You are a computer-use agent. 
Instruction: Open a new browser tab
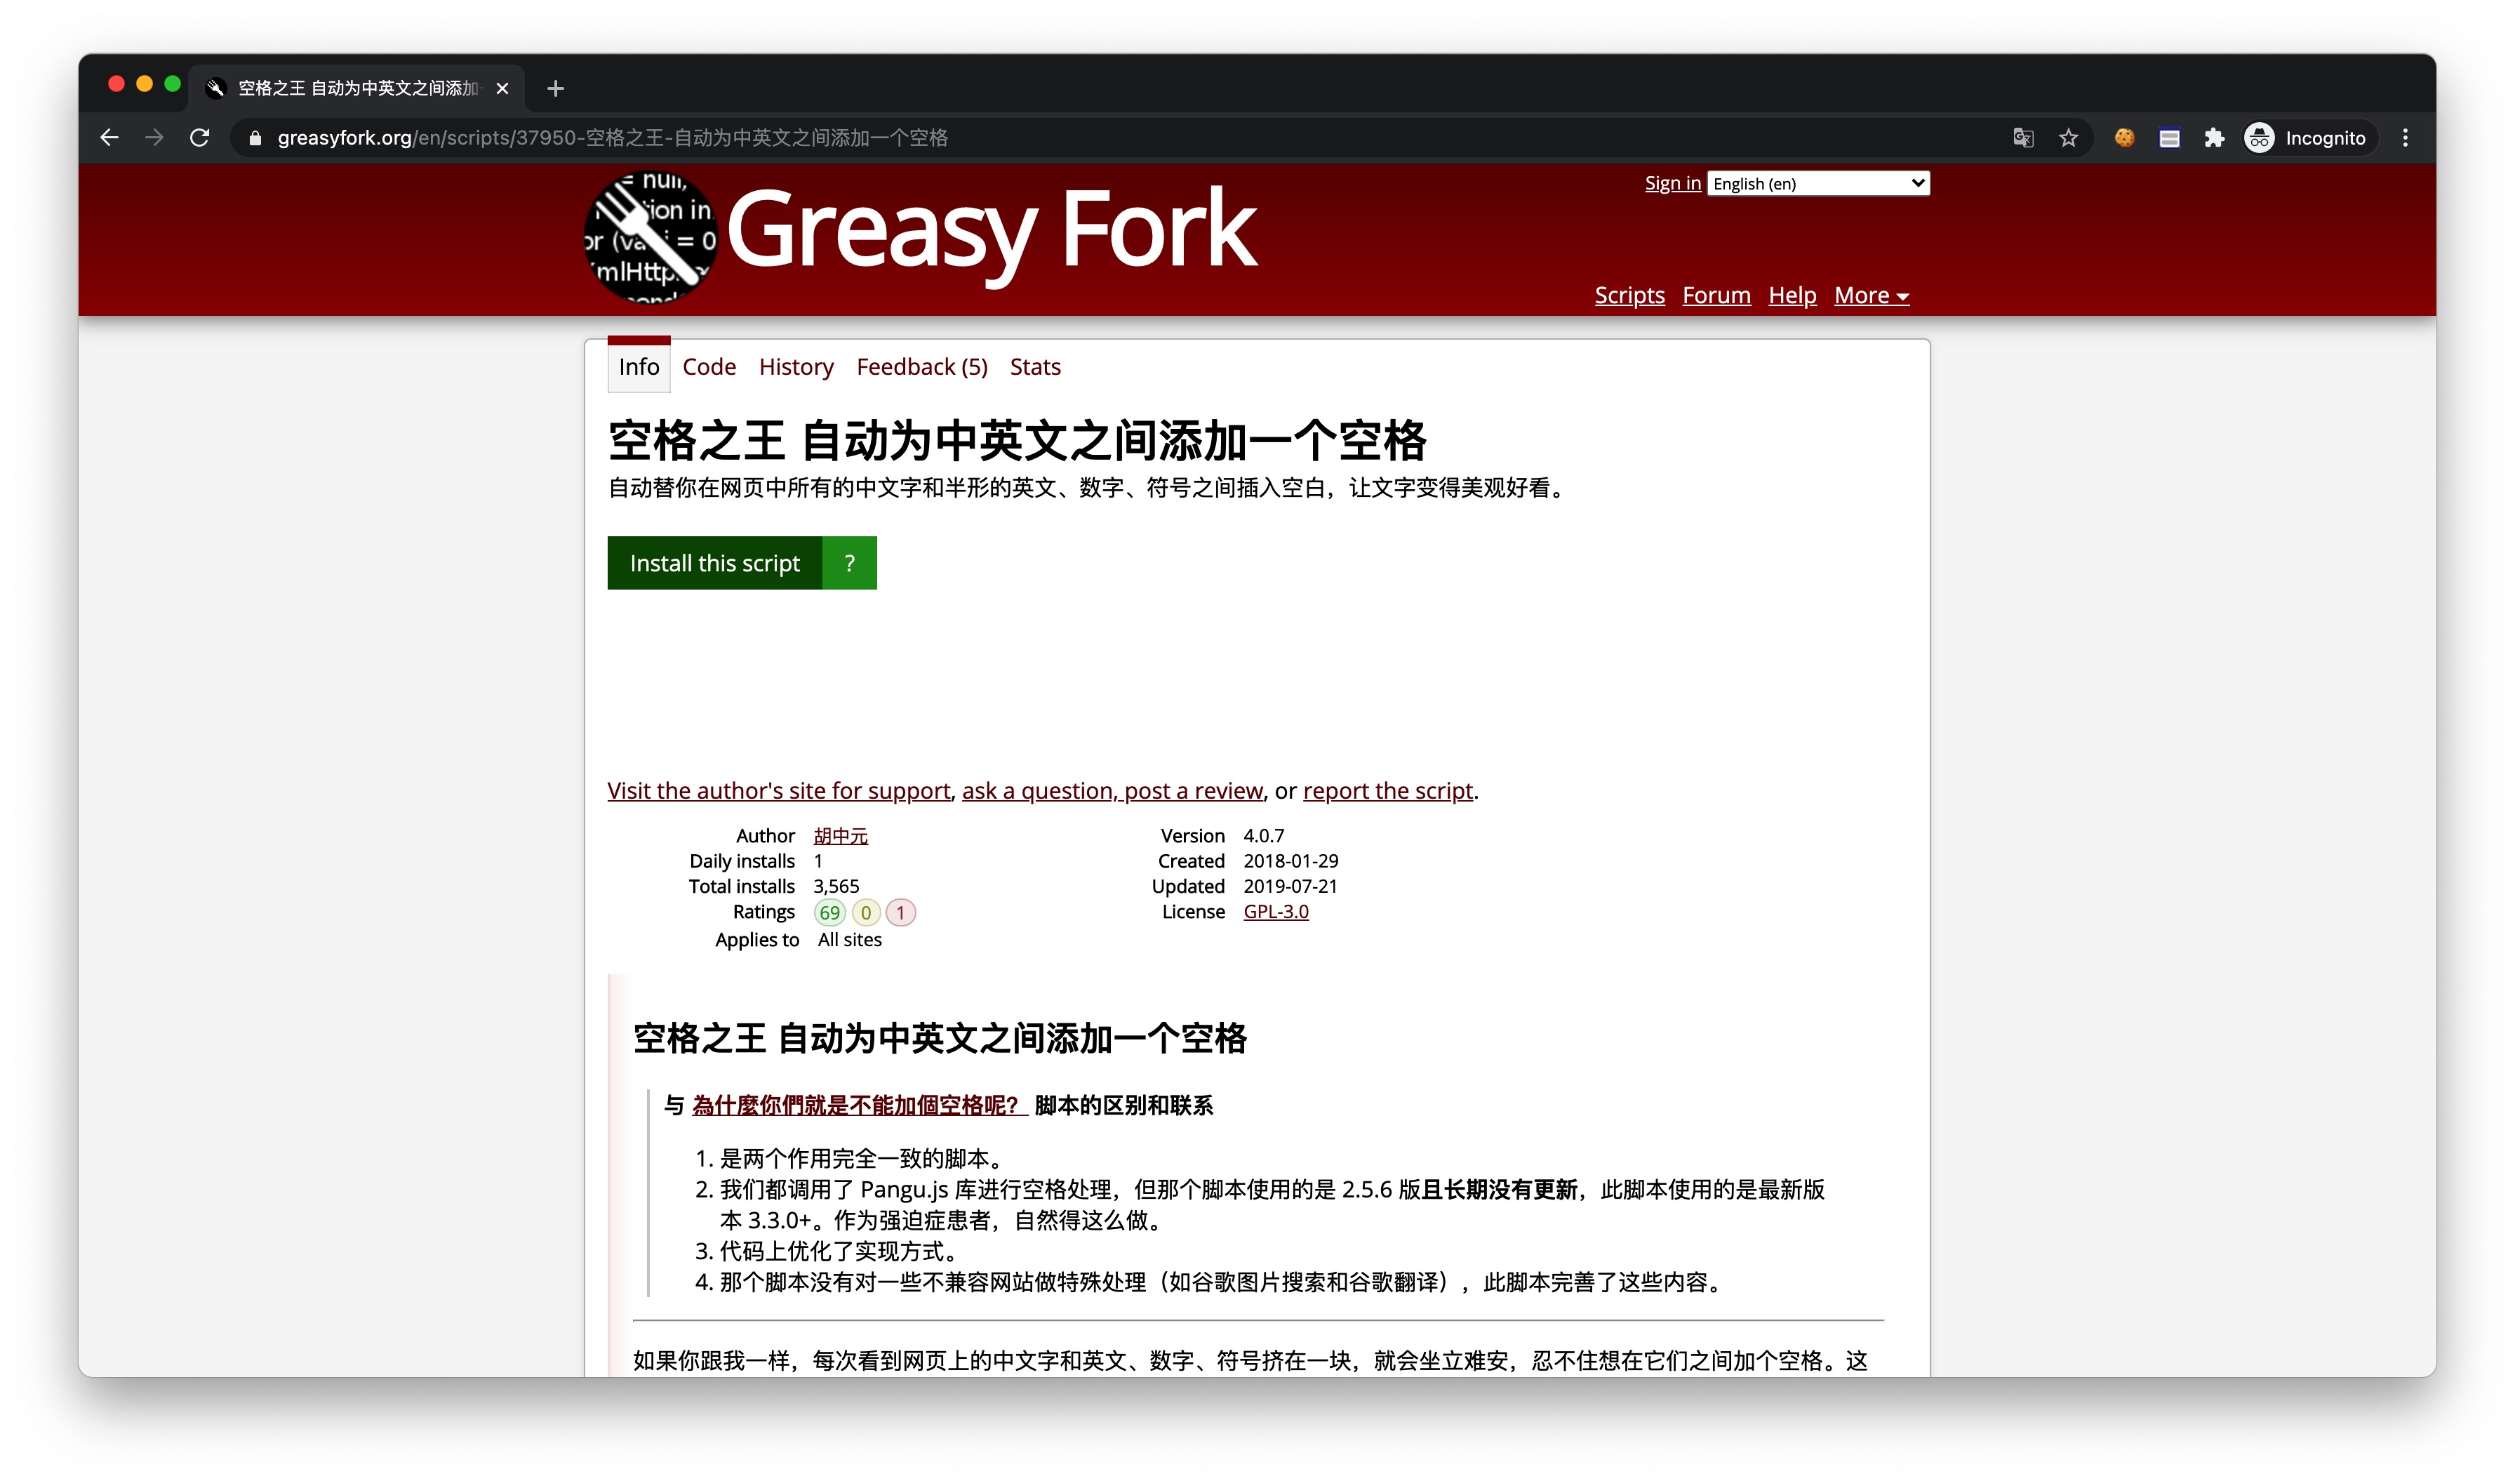pos(556,89)
